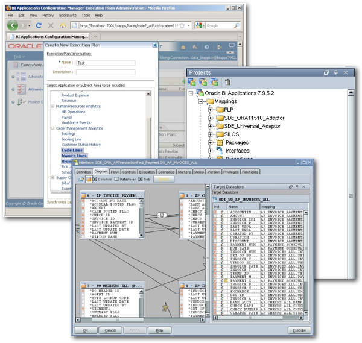Click Cancel button in interface window
The width and height of the screenshot is (362, 343).
[x=110, y=330]
